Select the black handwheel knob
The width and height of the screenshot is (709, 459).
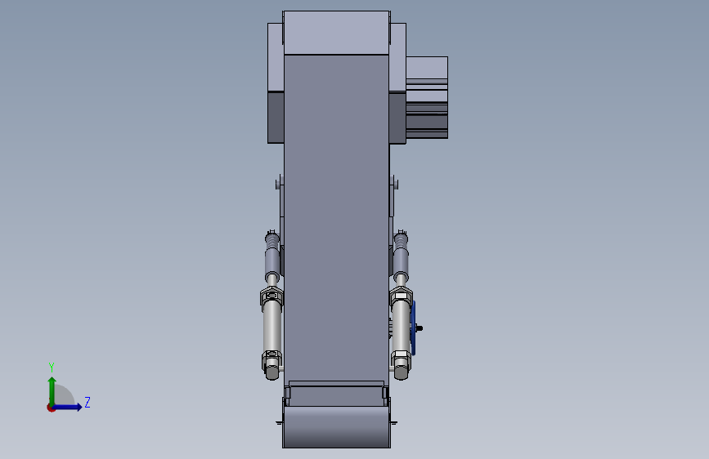coord(420,328)
